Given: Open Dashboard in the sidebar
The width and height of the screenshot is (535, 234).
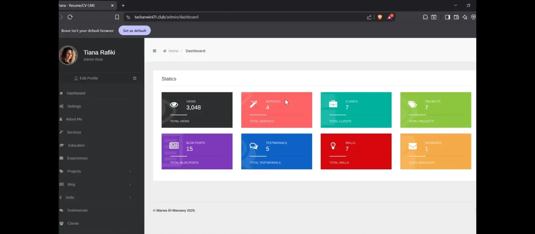Looking at the screenshot, I should (x=76, y=93).
